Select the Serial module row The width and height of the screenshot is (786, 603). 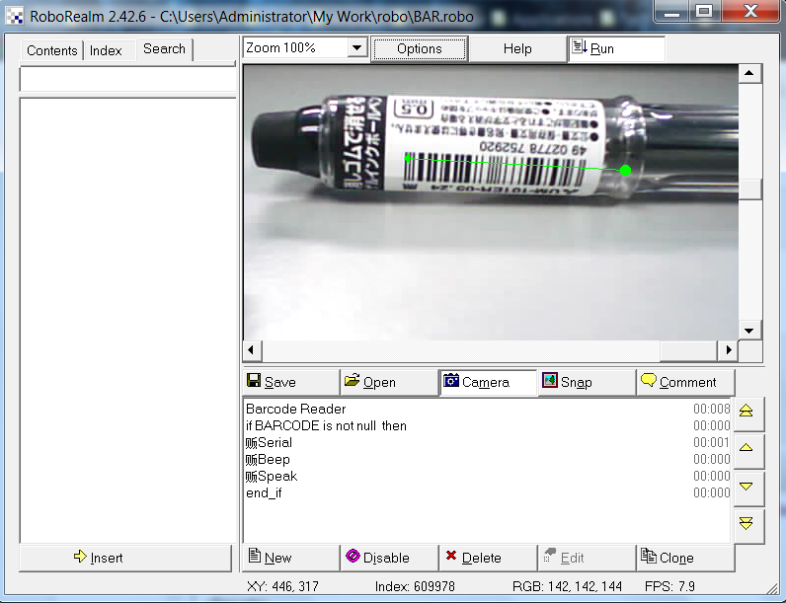487,442
